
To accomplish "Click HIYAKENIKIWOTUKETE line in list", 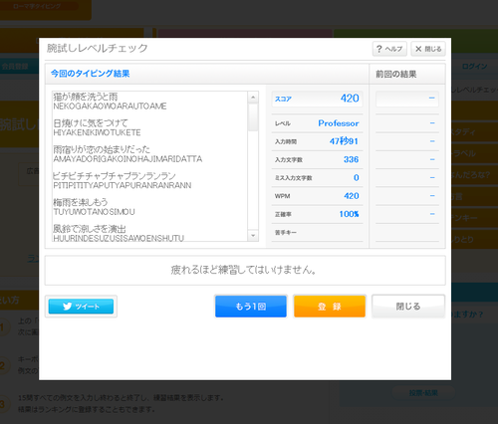I will pyautogui.click(x=97, y=132).
